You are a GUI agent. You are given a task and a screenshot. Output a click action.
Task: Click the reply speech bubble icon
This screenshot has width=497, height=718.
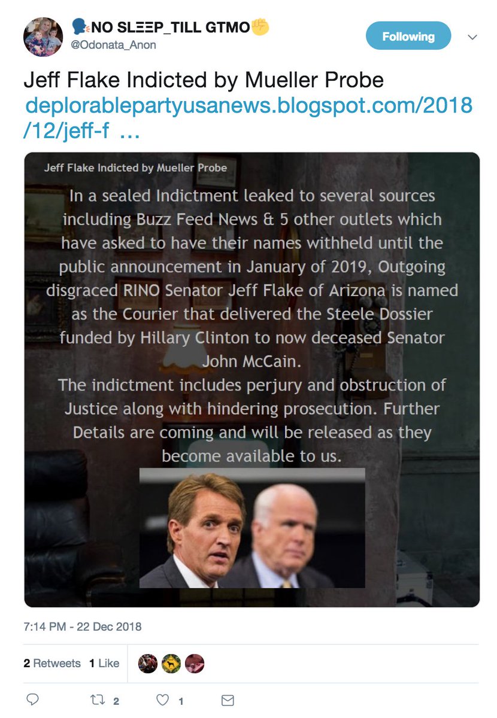(34, 700)
